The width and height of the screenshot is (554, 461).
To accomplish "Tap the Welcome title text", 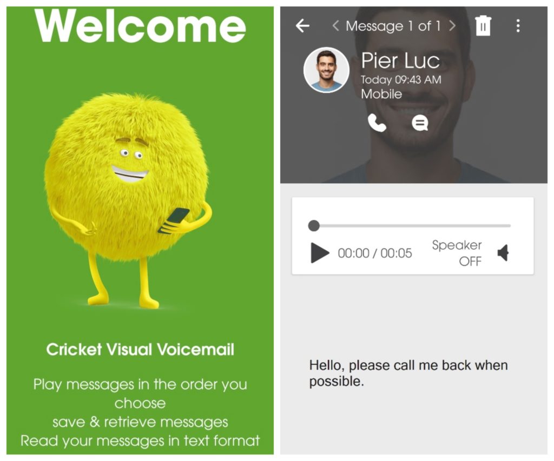I will 140,25.
